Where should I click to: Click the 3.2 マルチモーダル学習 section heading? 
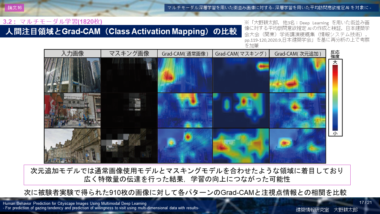(53, 21)
